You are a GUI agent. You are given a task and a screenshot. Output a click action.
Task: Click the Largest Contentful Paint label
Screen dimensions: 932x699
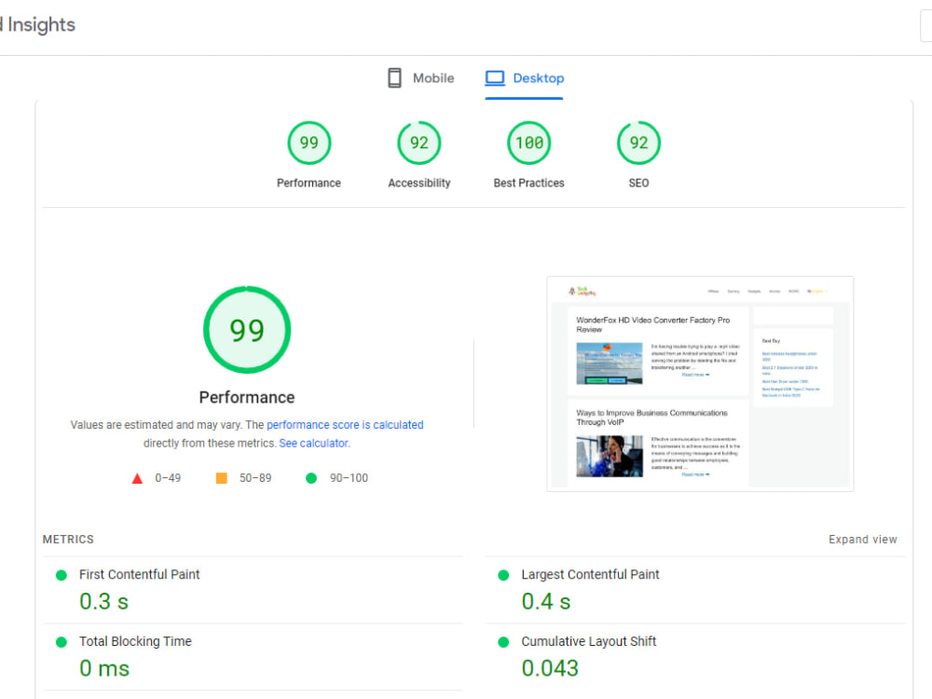tap(590, 574)
